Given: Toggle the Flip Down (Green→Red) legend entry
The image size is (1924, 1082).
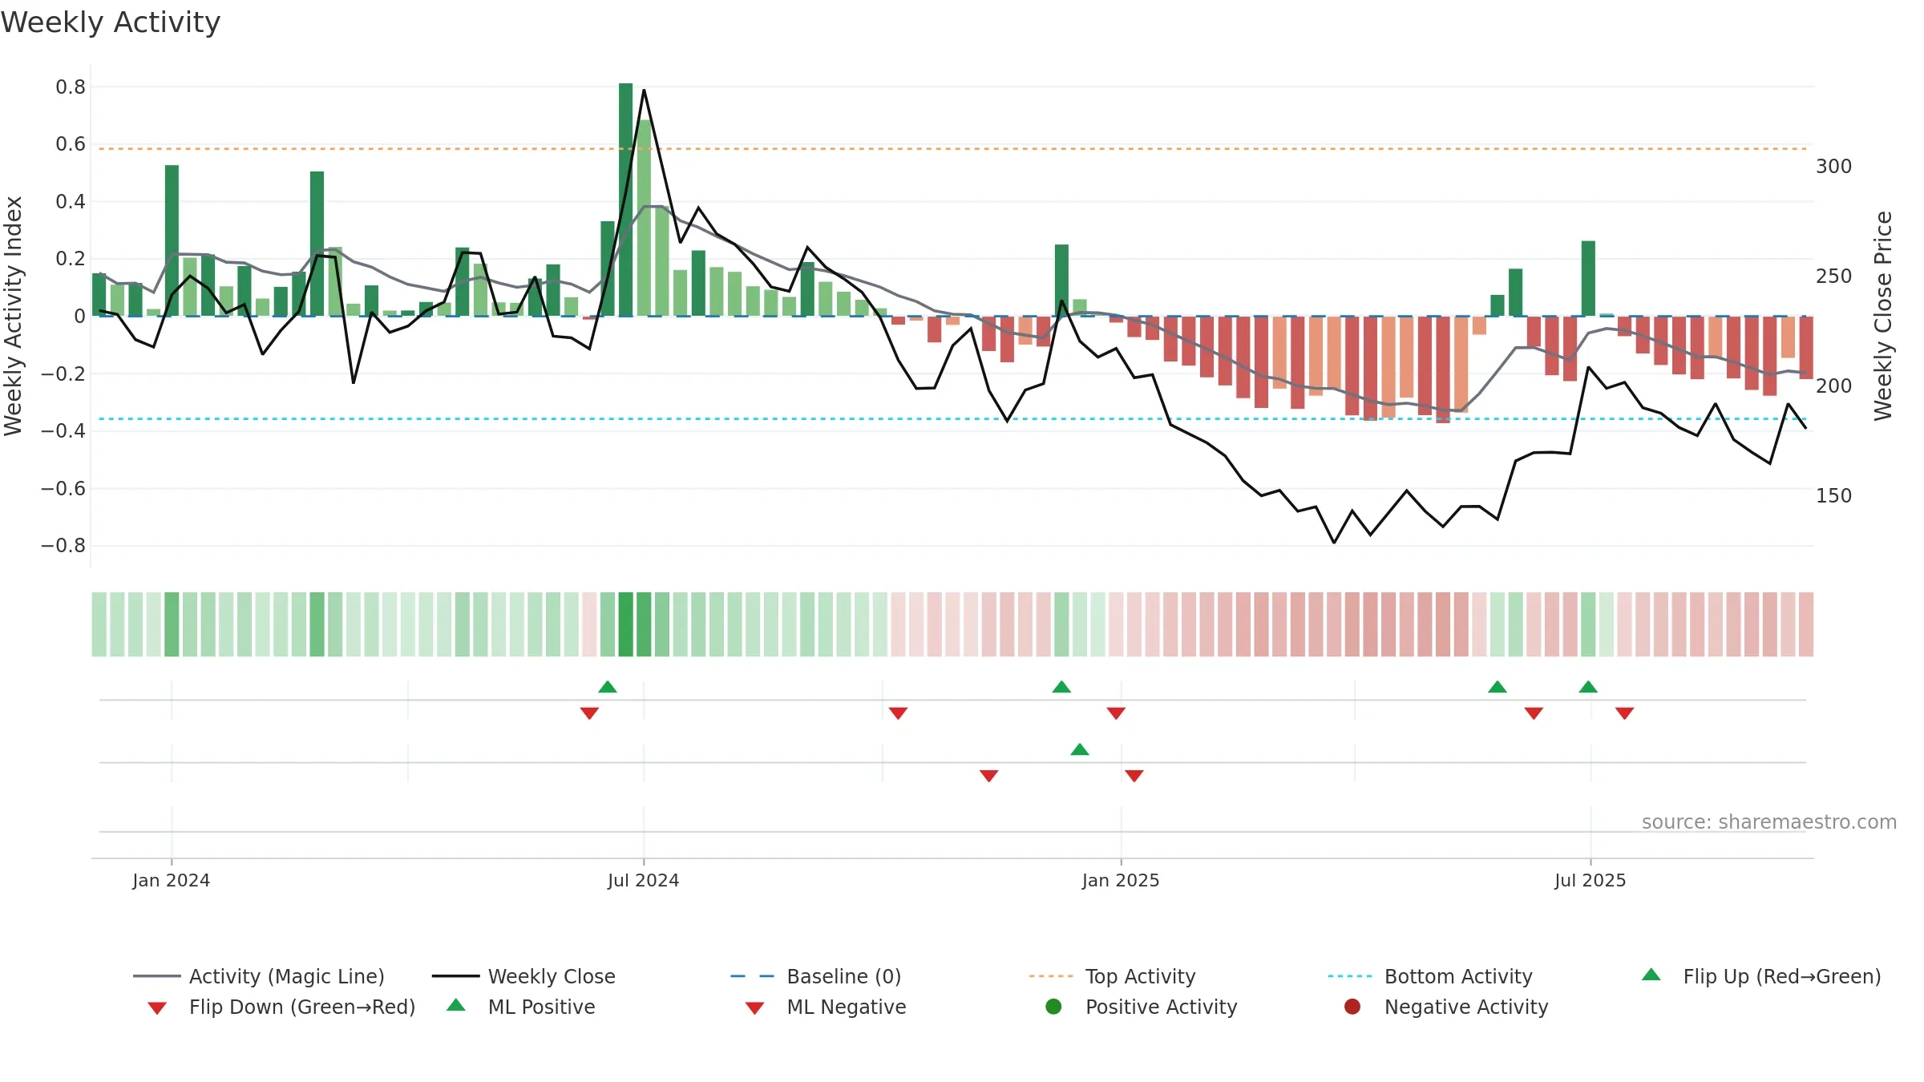Looking at the screenshot, I should (x=281, y=1007).
